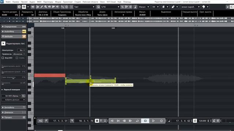Toggle the transport lock icon
234x131 pixels.
pyautogui.click(x=97, y=121)
